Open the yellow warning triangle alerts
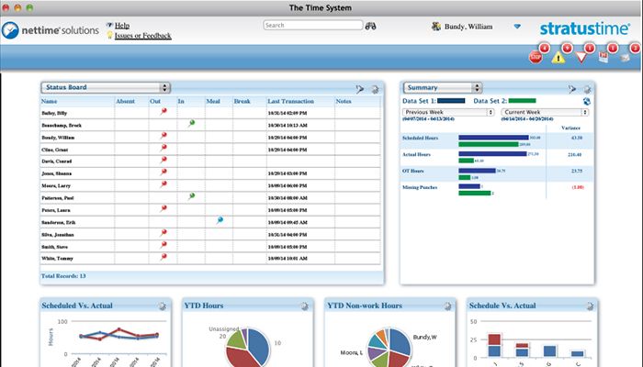 558,58
